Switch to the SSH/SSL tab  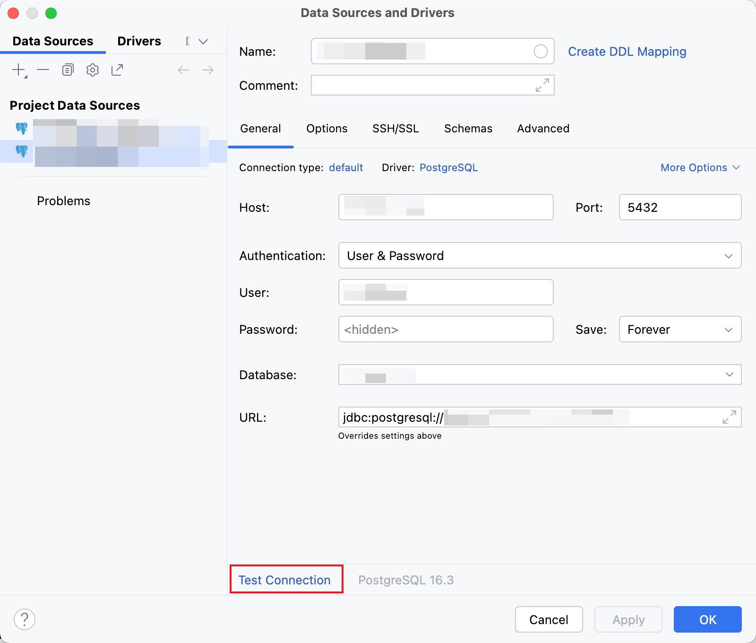coord(395,129)
